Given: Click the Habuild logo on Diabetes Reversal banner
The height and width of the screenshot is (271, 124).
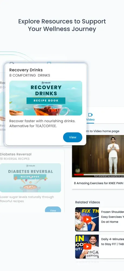Looking at the screenshot, I should point(31,166).
